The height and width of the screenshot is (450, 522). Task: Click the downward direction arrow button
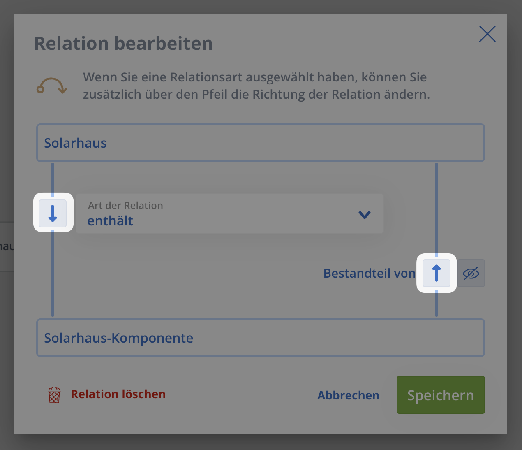pos(53,213)
